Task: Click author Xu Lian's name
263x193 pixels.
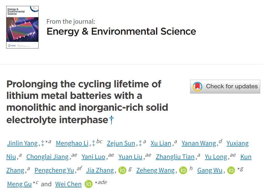Action: 161,143
